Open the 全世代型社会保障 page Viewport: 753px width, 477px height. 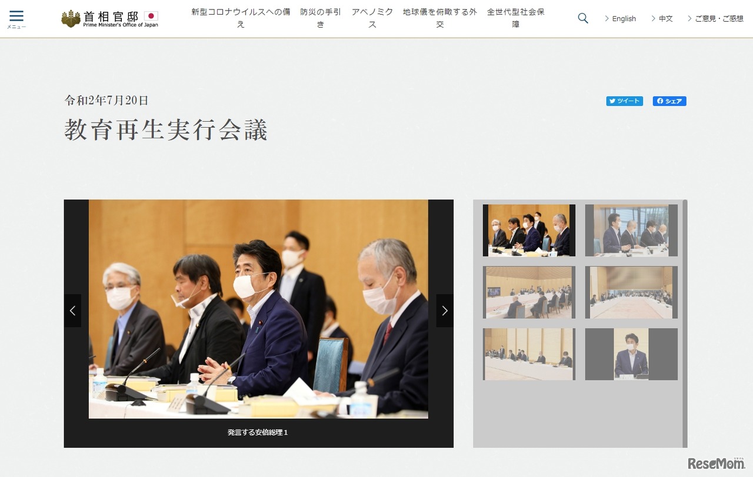pyautogui.click(x=515, y=18)
